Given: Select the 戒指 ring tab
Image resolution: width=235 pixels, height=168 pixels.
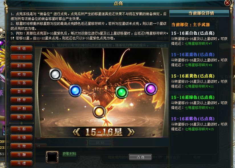Looking at the screenshot, I should click(x=21, y=74).
